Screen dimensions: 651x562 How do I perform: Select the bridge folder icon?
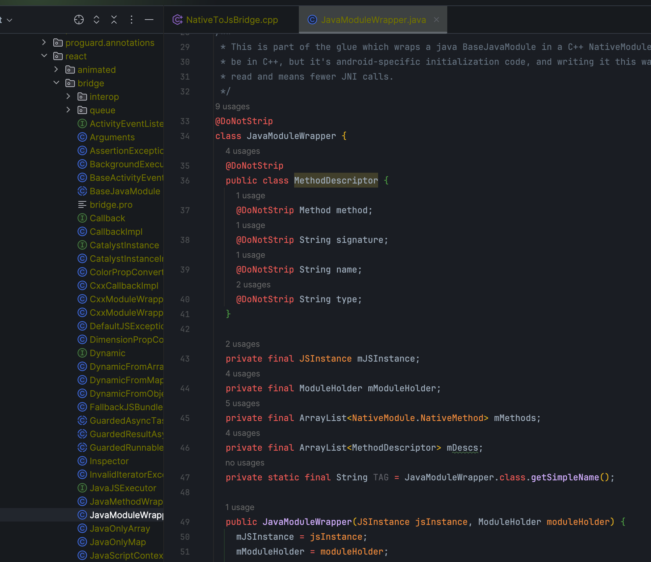70,83
